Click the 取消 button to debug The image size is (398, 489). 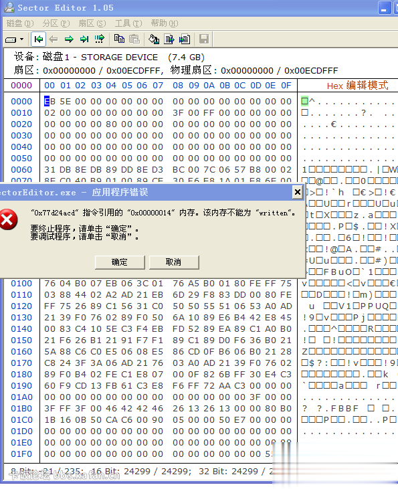[x=174, y=262]
